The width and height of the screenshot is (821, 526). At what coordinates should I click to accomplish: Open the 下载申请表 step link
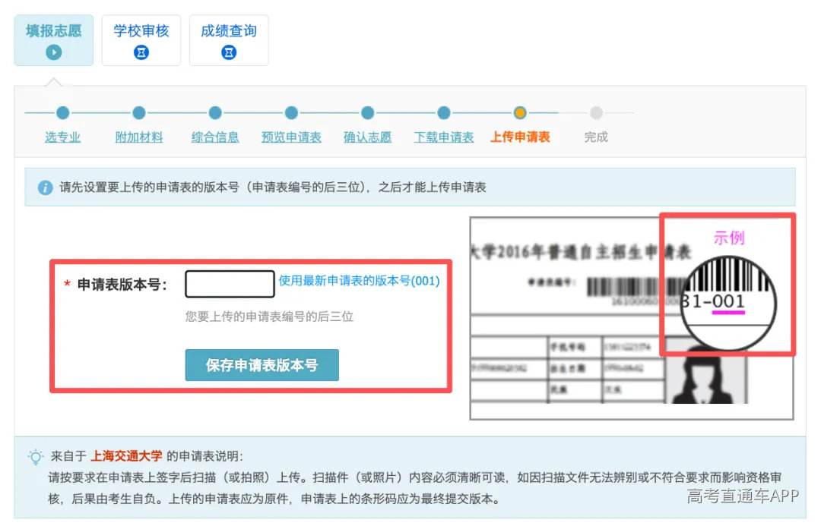pyautogui.click(x=443, y=137)
